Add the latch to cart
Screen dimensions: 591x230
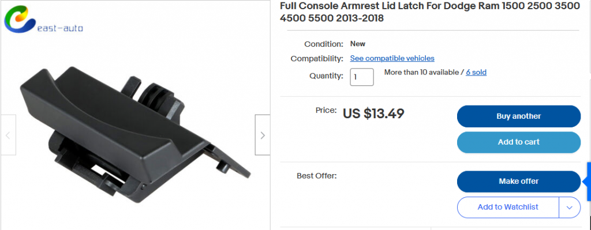click(x=519, y=142)
